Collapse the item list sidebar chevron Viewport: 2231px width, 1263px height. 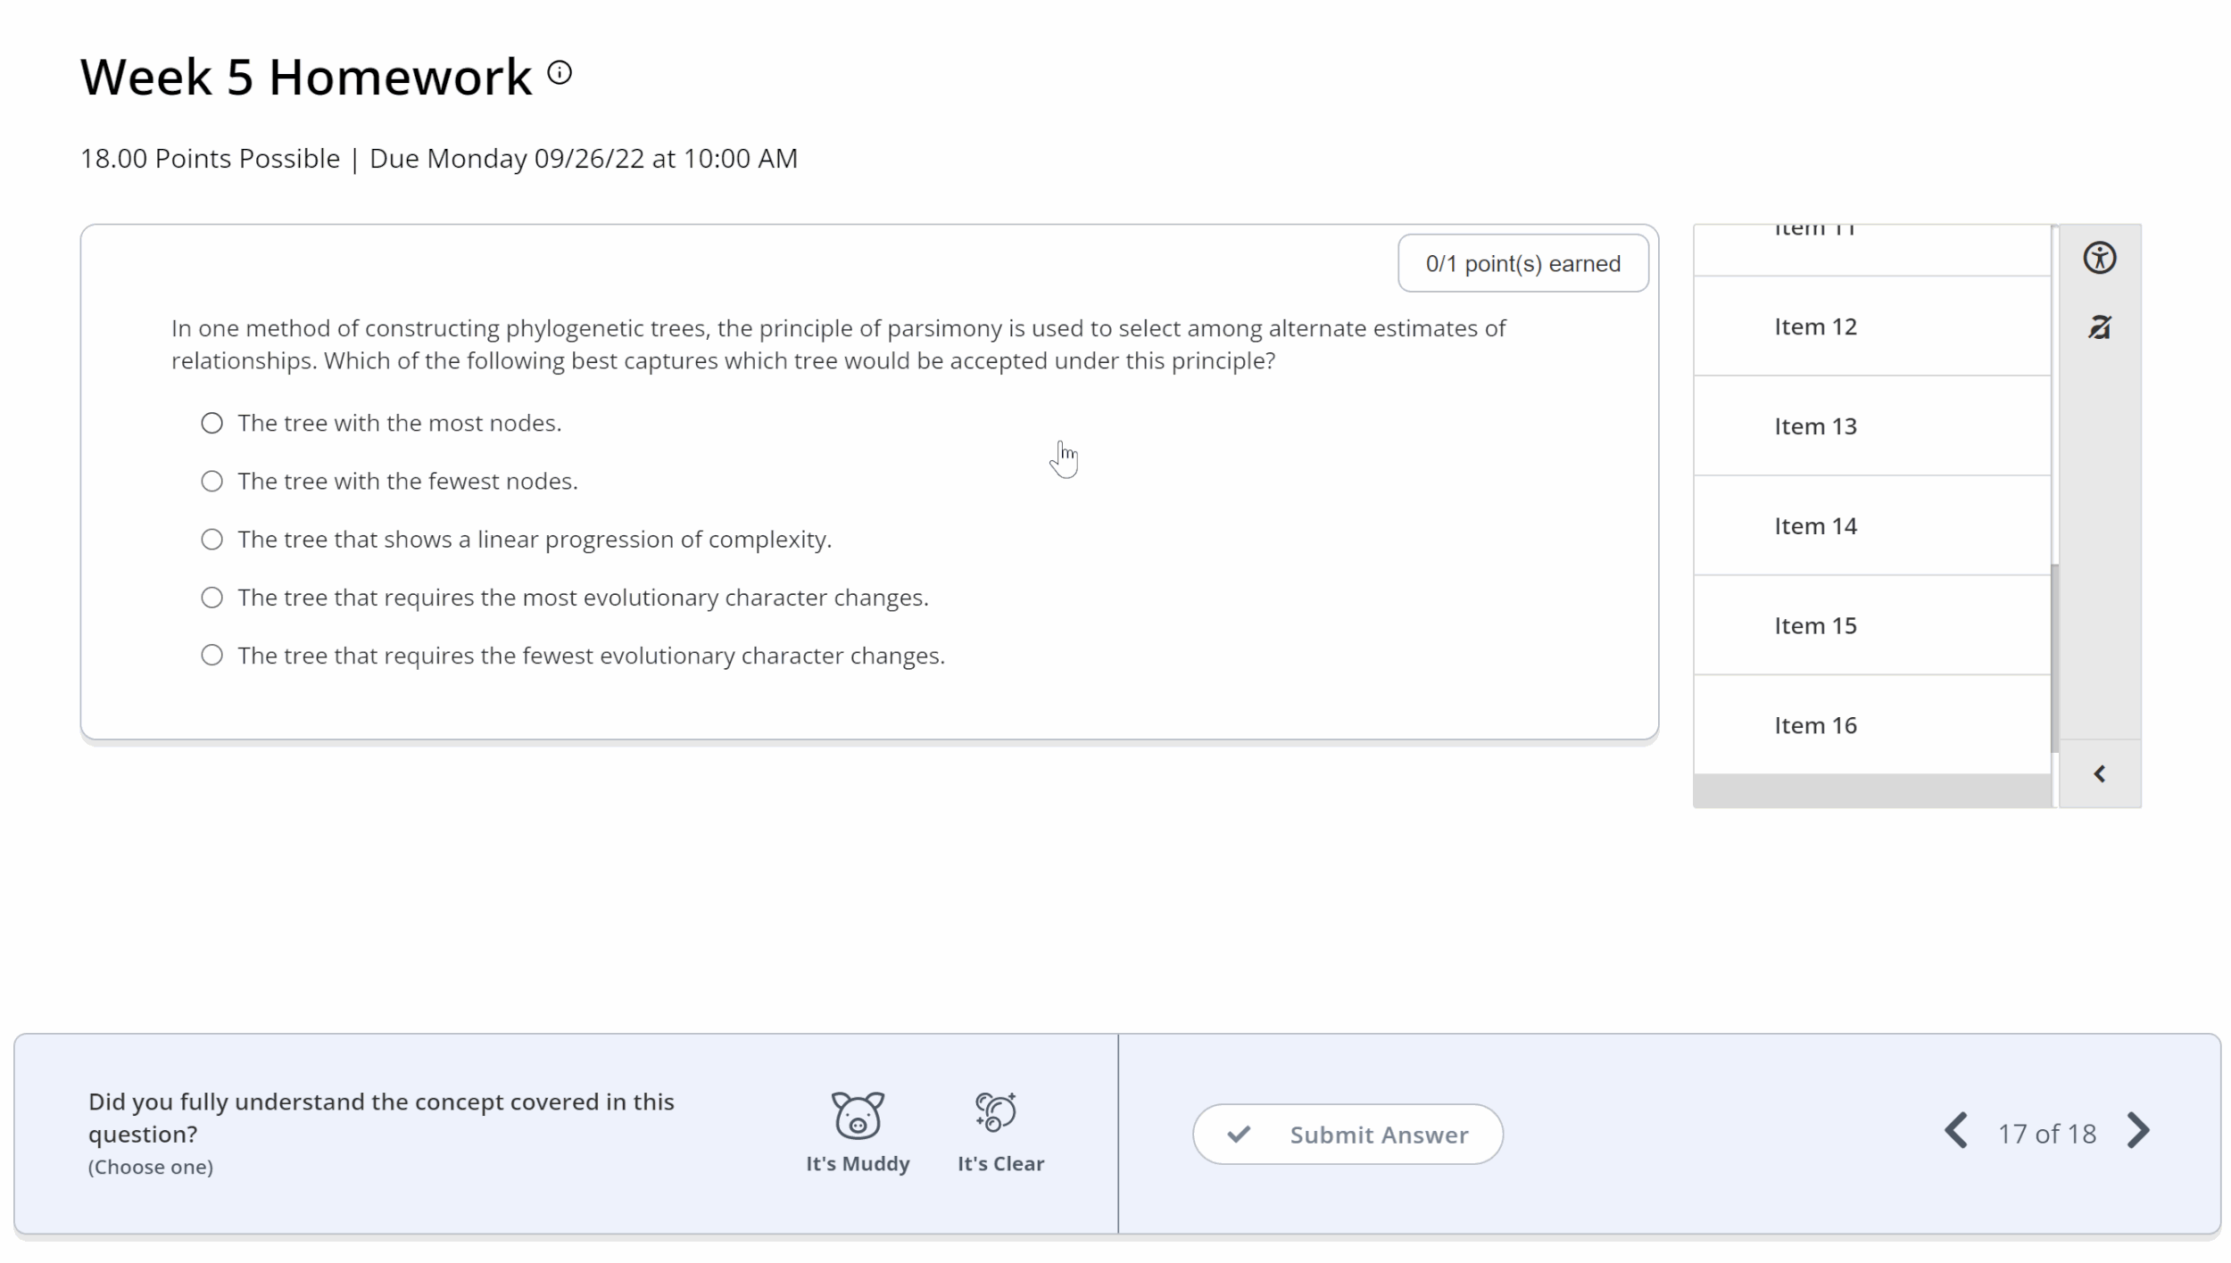point(2099,774)
